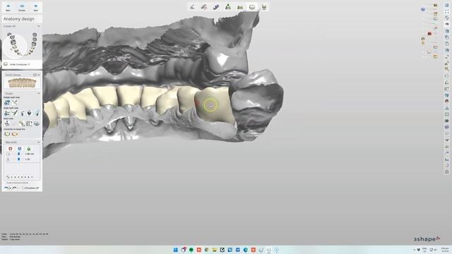Image resolution: width=452 pixels, height=254 pixels.
Task: Click the checkmark icon in right toolbar
Action: (447, 140)
